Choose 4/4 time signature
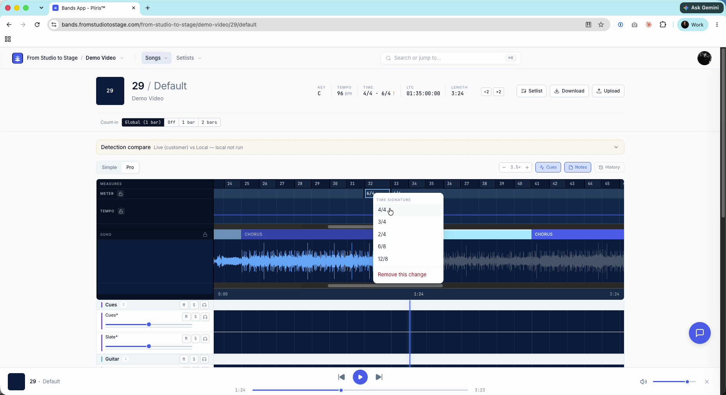 408,210
